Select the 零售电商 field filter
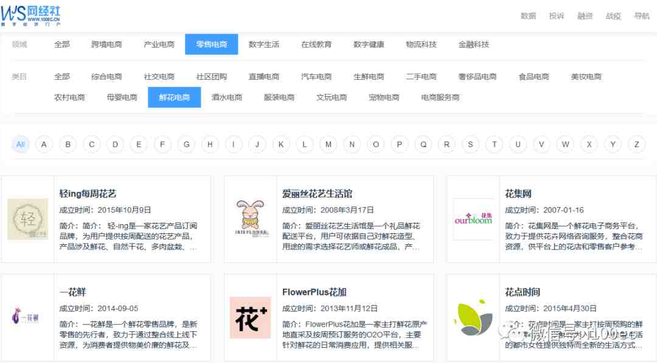Screen dimensions: 657x363 pos(212,44)
